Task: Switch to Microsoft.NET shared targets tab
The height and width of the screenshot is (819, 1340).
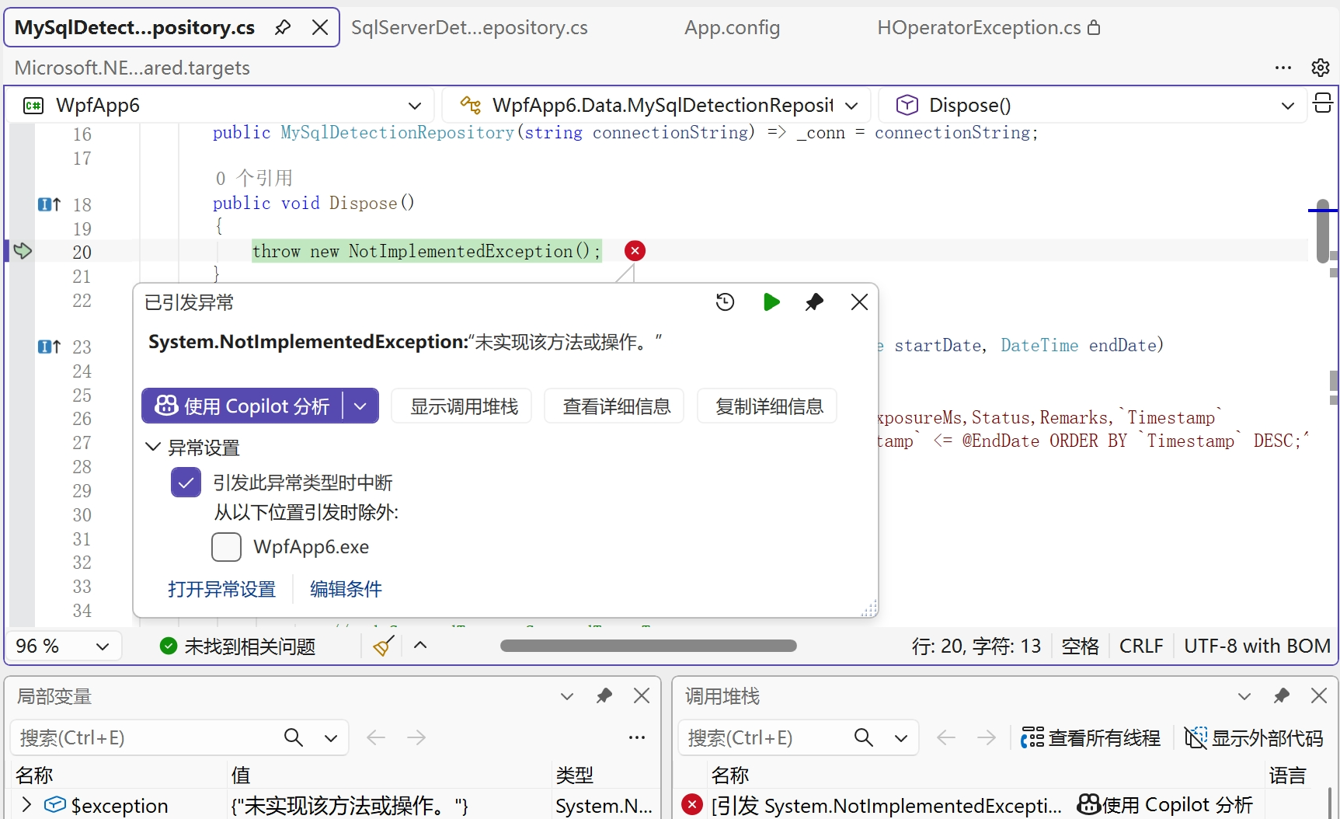Action: click(132, 68)
